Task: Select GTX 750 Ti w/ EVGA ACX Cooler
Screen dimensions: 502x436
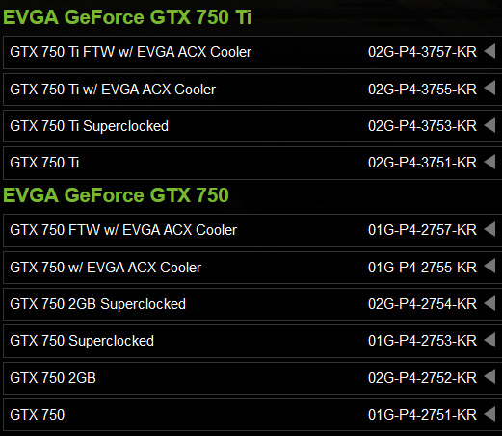Action: click(113, 90)
